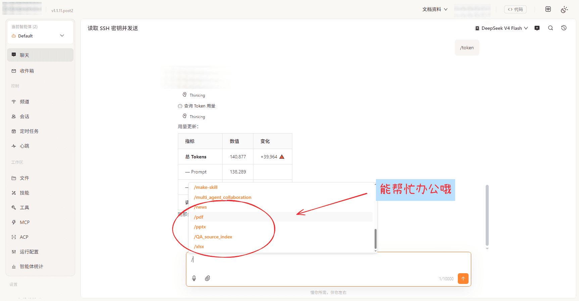Open 心跳 heartbeat page

pyautogui.click(x=40, y=146)
